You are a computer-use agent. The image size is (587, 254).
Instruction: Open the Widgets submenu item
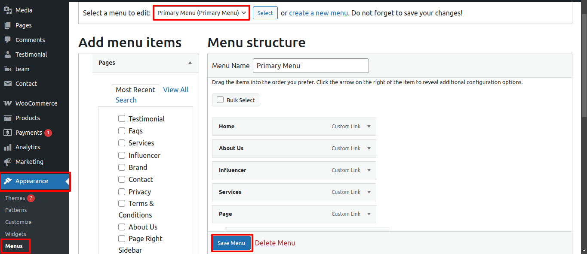click(15, 234)
